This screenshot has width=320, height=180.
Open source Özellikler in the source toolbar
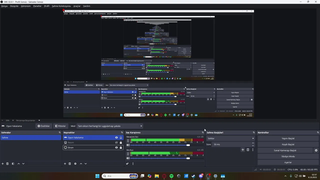[x=44, y=126]
